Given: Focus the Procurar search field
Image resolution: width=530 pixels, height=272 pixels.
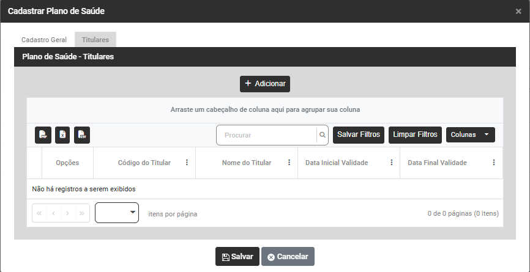Looking at the screenshot, I should pos(266,135).
